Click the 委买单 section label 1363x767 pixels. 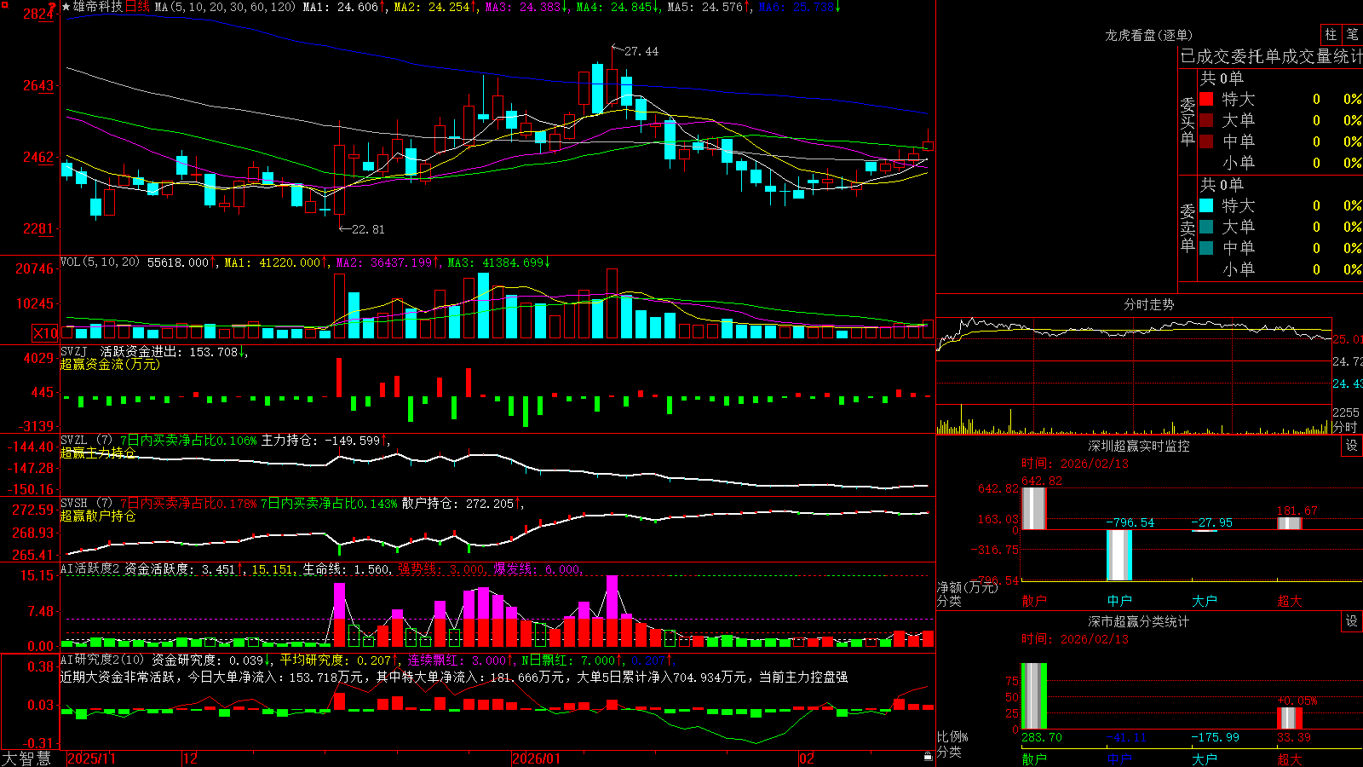(1188, 122)
